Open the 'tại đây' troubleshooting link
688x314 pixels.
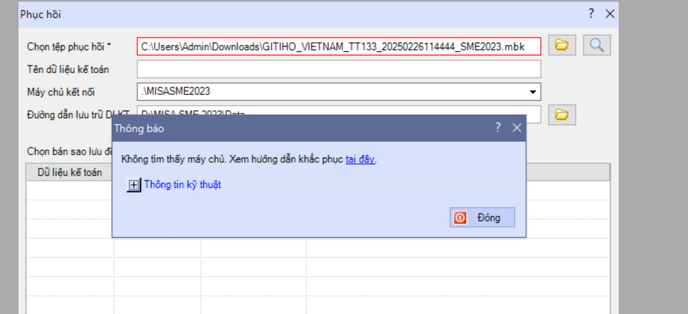pos(360,159)
